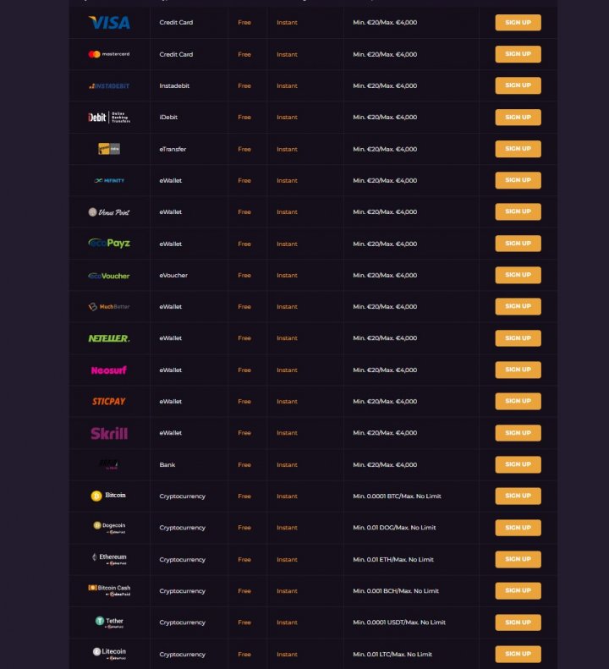Click the Litecoin logo
609x669 pixels.
coord(109,654)
